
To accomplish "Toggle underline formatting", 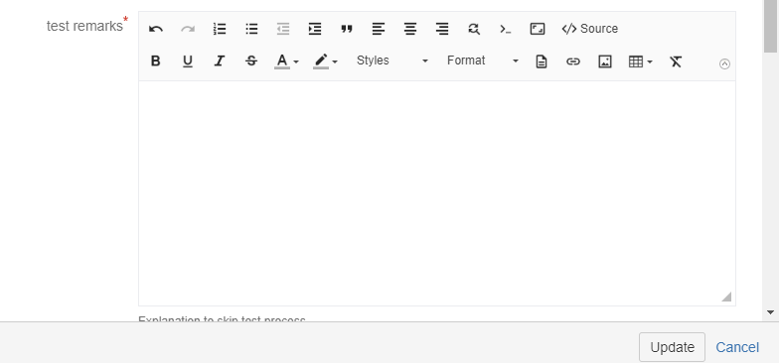I will (187, 61).
